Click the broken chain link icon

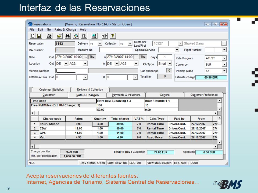105,36
